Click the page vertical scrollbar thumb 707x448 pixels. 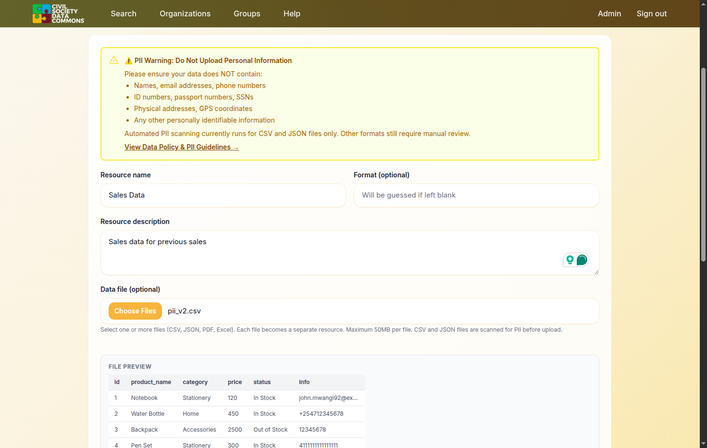pos(703,164)
